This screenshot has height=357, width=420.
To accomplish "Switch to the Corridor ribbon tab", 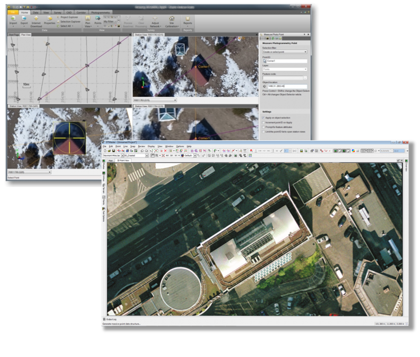I will pos(81,12).
